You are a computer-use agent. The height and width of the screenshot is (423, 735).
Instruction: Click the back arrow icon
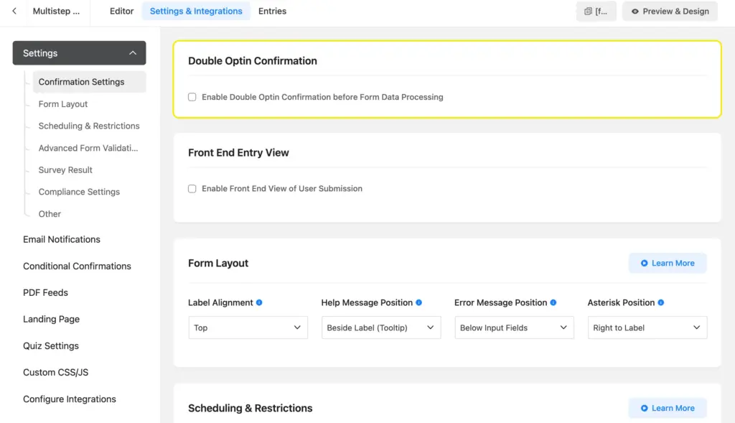(x=14, y=11)
